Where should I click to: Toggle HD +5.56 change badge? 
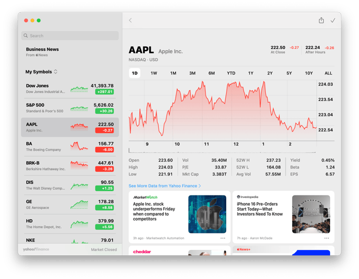click(104, 227)
